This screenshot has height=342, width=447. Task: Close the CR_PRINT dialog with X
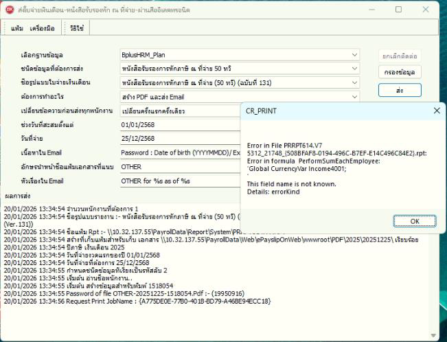point(437,111)
